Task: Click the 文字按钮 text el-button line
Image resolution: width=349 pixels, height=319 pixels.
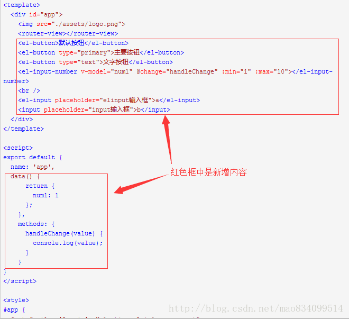Action: click(96, 62)
